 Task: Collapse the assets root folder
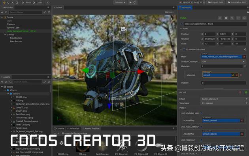tap(2, 87)
